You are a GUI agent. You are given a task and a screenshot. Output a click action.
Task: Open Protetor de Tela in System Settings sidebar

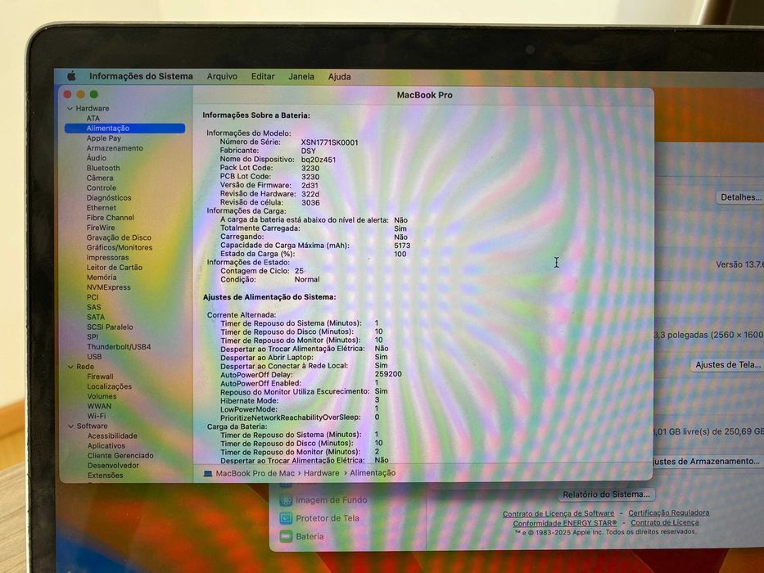[x=319, y=518]
